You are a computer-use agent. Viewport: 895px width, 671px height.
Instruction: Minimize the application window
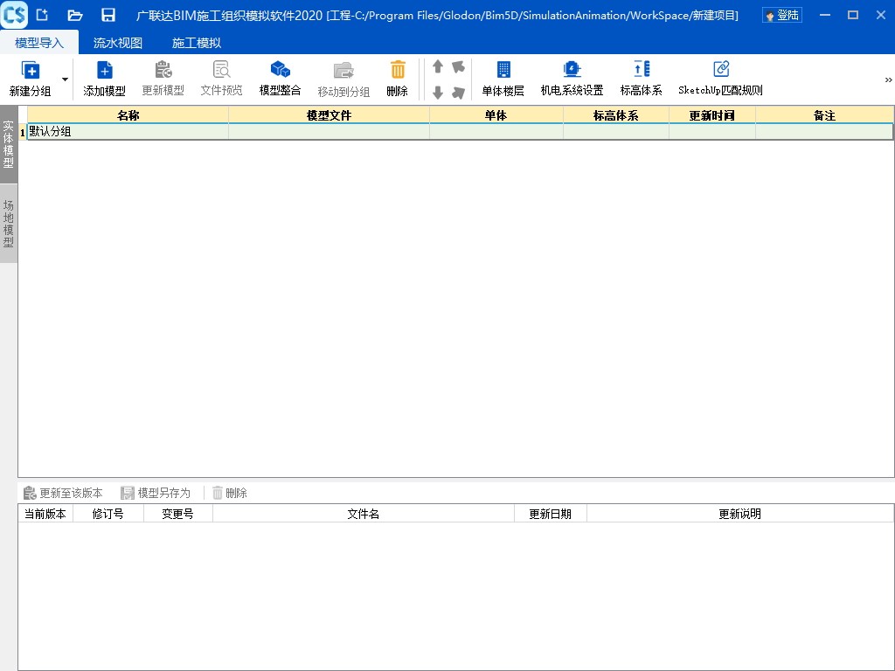825,16
